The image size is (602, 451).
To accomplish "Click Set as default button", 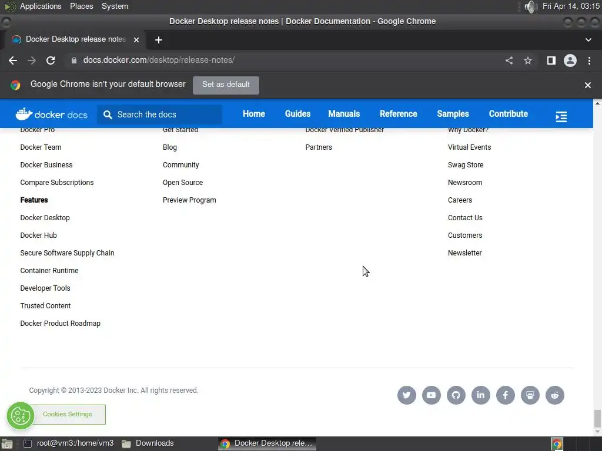I will point(226,85).
